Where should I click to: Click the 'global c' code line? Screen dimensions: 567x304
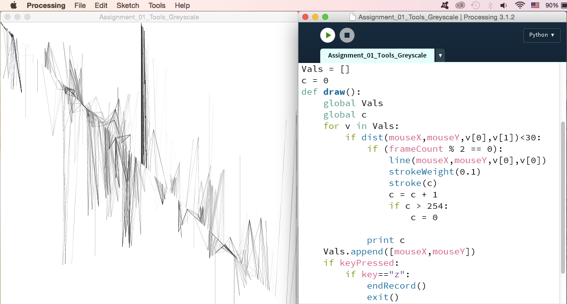(x=345, y=115)
